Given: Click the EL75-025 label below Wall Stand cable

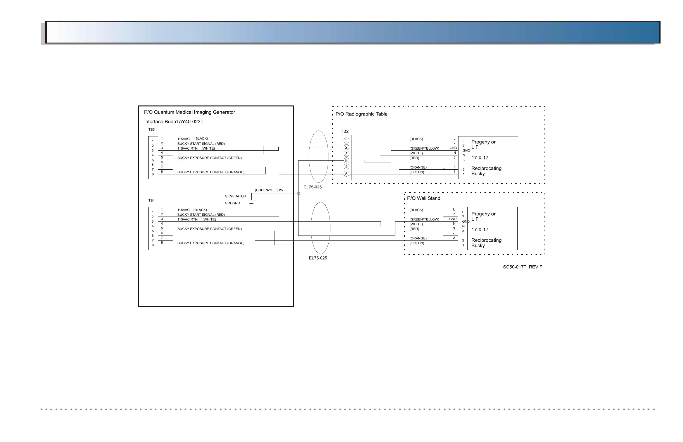Looking at the screenshot, I should click(318, 258).
